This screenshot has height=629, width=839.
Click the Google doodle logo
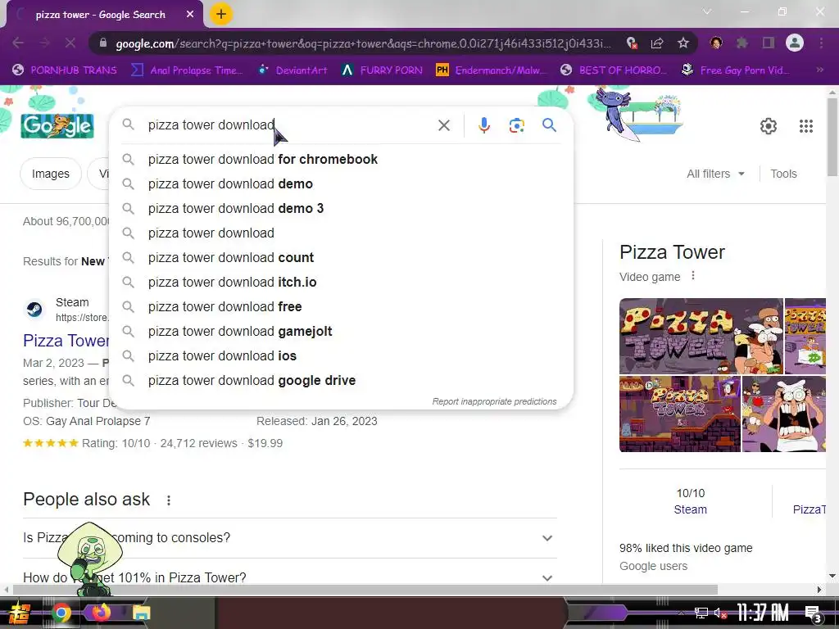[57, 125]
